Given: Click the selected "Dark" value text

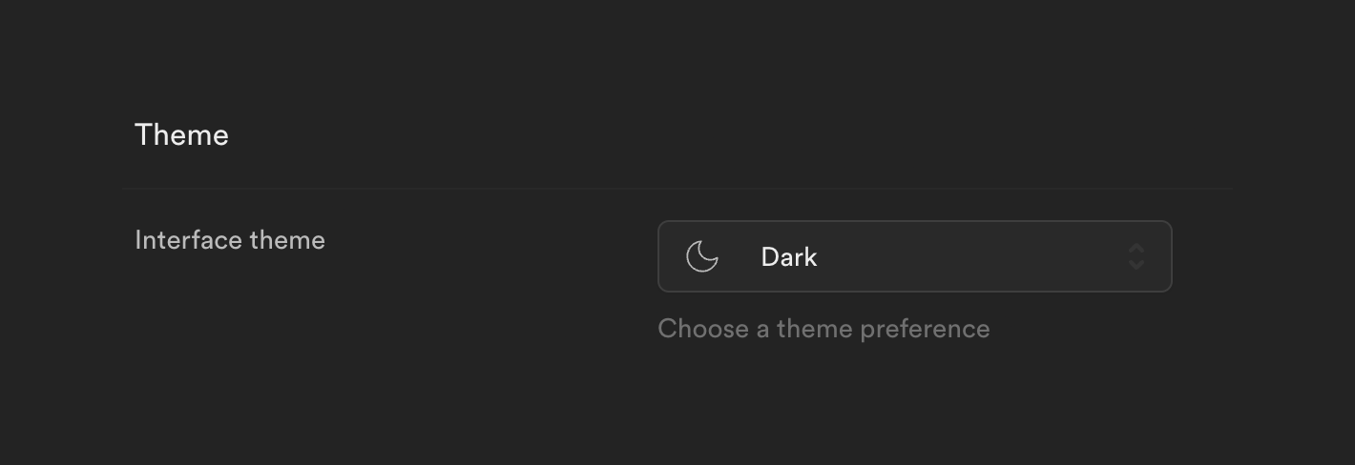Looking at the screenshot, I should [789, 257].
